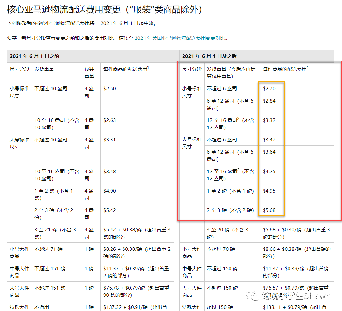Select the $4.90 fee cell
The width and height of the screenshot is (342, 311).
pos(110,191)
